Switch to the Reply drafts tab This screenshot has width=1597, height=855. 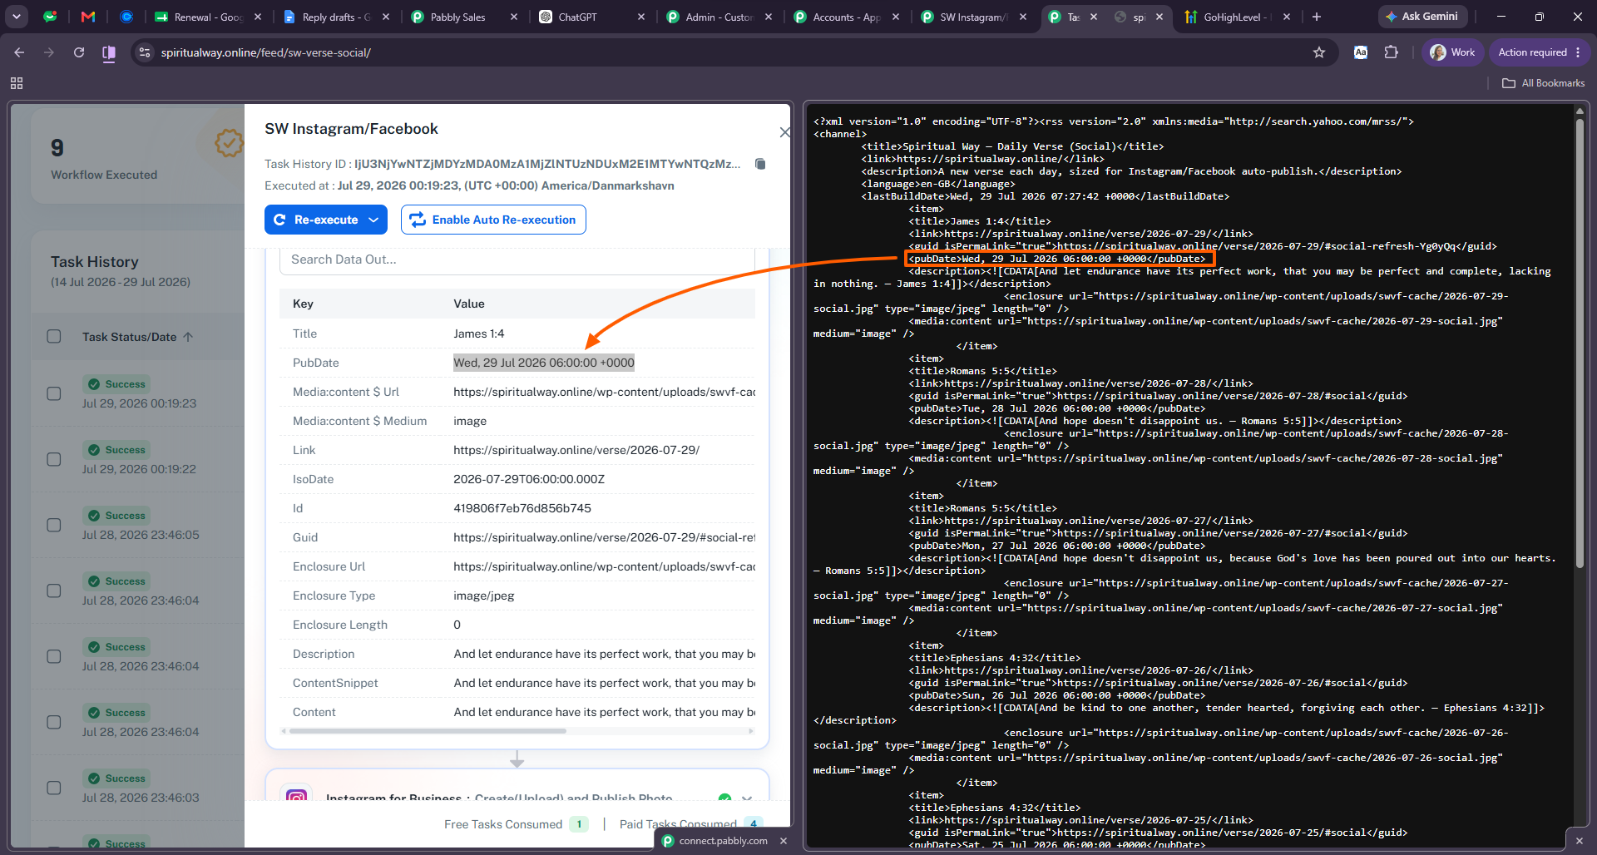pos(336,17)
